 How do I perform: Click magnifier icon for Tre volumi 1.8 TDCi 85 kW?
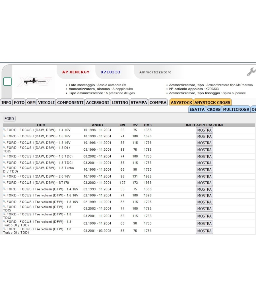coord(4,214)
